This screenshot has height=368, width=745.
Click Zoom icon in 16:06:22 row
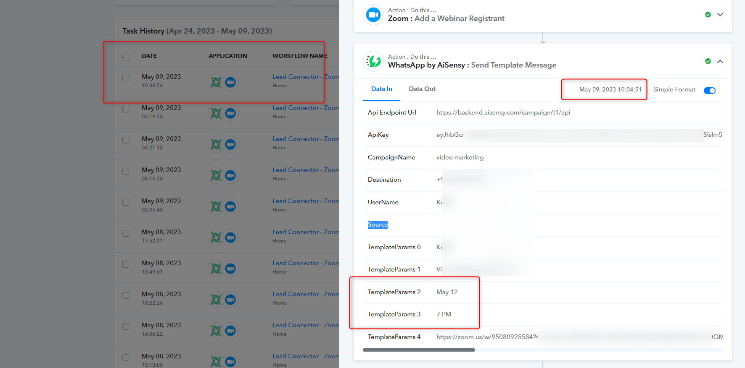coord(230,331)
